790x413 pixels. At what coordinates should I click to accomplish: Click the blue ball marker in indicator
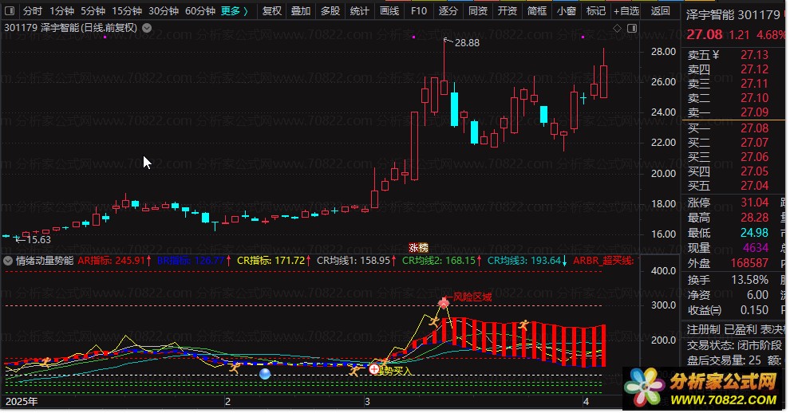[x=265, y=373]
